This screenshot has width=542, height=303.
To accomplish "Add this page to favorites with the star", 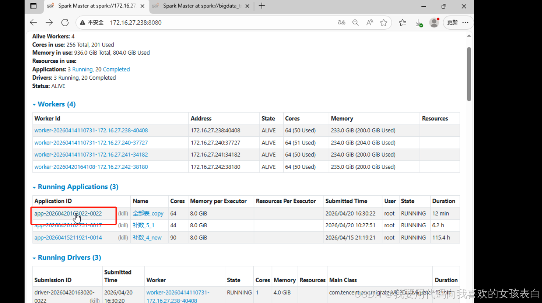I will [x=384, y=23].
